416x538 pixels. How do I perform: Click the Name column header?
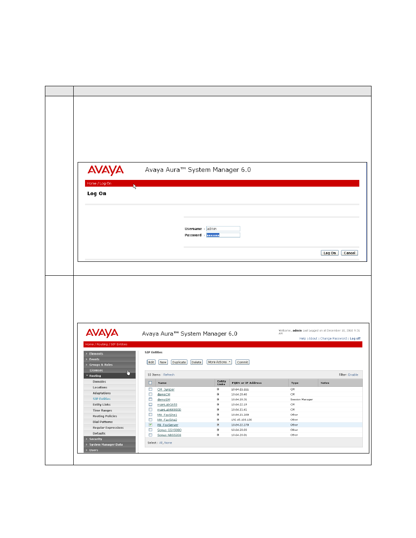(x=162, y=383)
